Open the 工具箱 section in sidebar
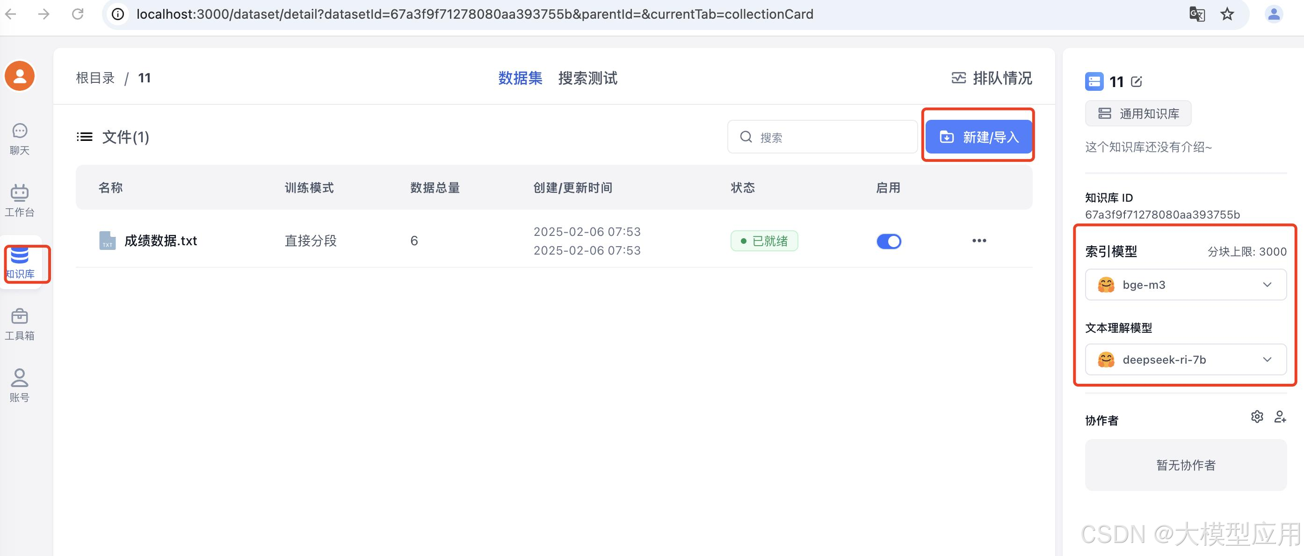This screenshot has height=556, width=1304. (19, 323)
